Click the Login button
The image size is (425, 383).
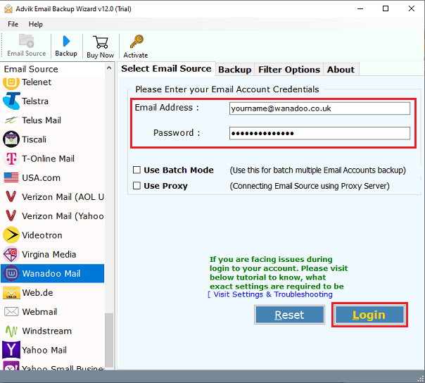pyautogui.click(x=369, y=315)
